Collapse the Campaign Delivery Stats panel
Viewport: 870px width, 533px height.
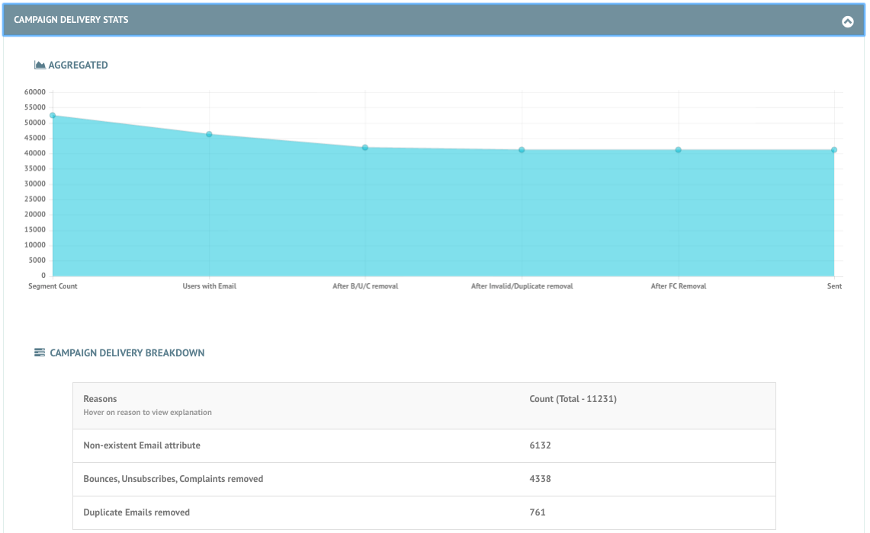click(x=847, y=21)
